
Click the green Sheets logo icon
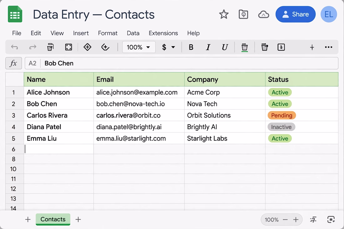pos(15,14)
